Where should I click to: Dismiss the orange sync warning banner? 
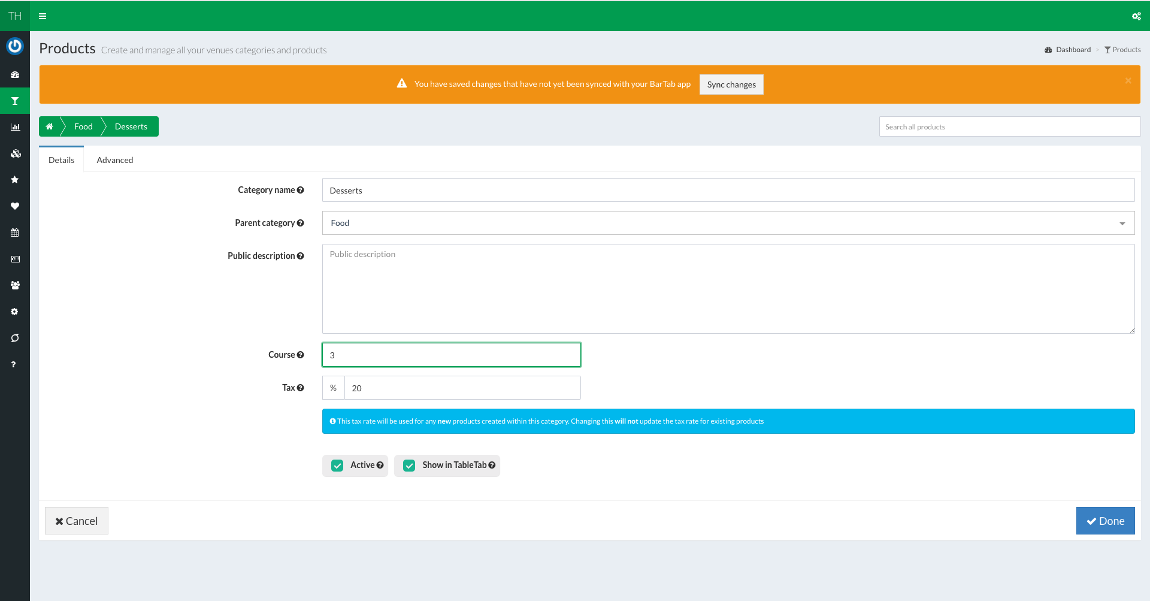click(1128, 80)
